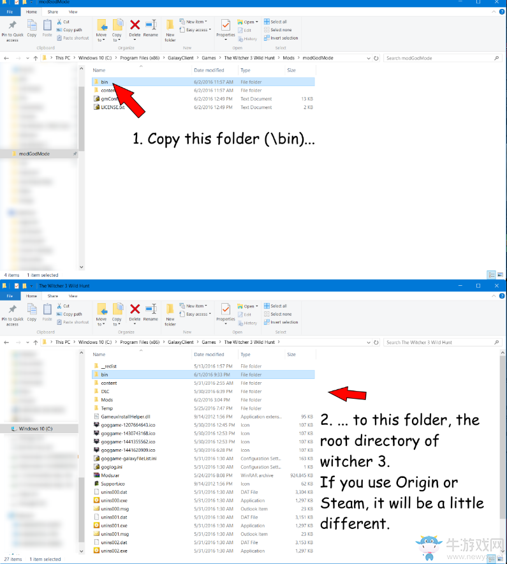Click Program Files (x86) breadcrumb in Witcher 3 window

click(140, 343)
